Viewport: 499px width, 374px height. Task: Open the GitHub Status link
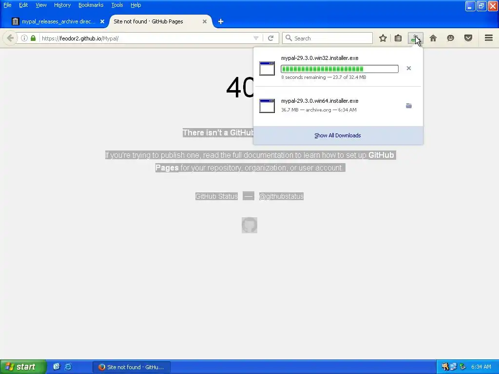click(x=216, y=196)
